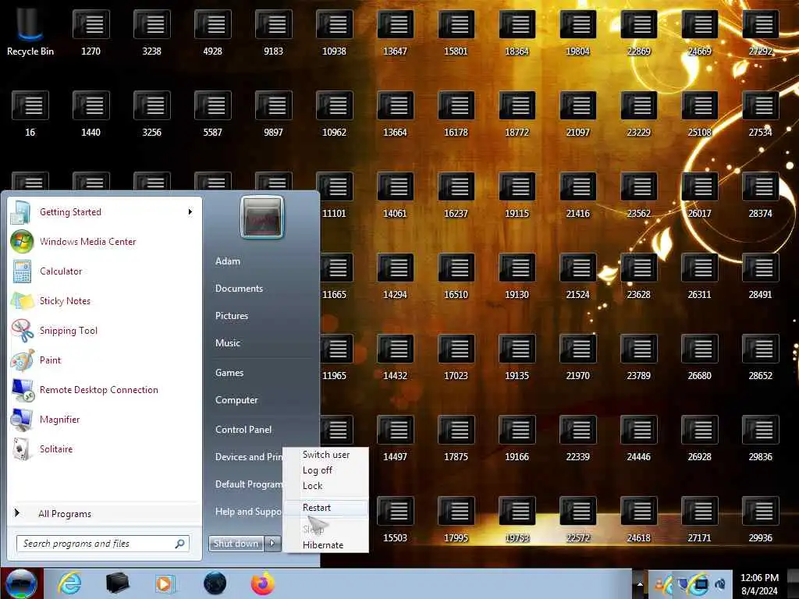The image size is (799, 599).
Task: Select the desktop file named 3238
Action: 152,33
